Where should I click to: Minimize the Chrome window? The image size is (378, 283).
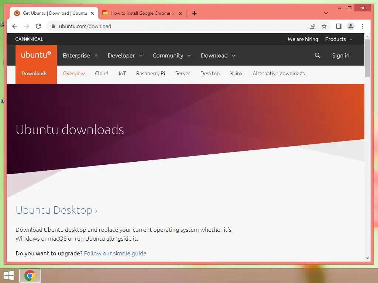pos(340,8)
